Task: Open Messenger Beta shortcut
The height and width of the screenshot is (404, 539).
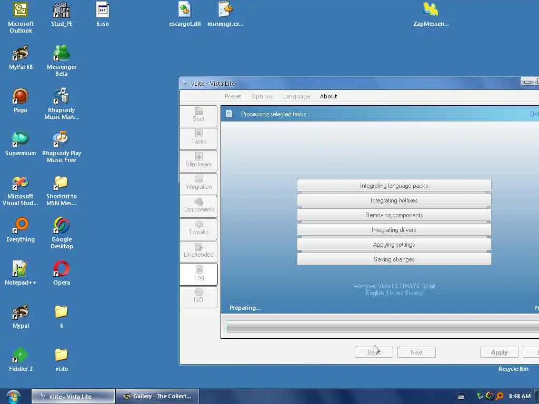Action: (62, 60)
